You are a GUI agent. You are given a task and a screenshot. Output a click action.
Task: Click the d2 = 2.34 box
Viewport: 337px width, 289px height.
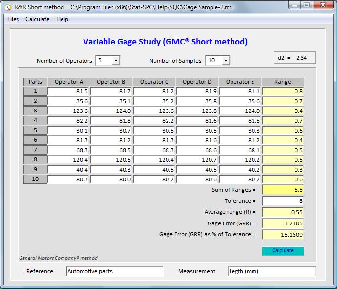pos(294,58)
